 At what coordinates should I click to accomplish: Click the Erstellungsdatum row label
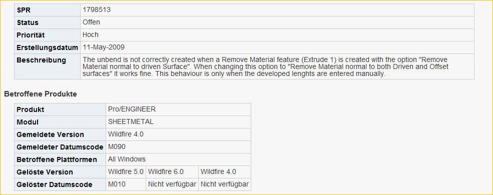(x=47, y=47)
